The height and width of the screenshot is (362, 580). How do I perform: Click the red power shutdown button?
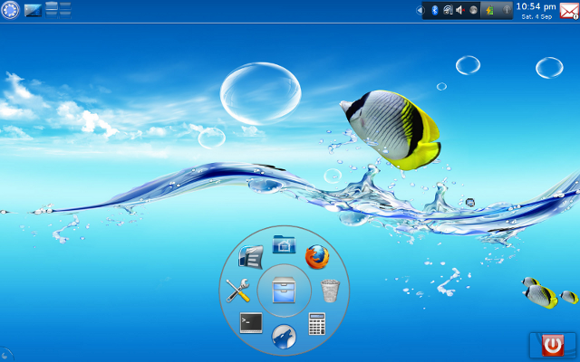(x=553, y=345)
